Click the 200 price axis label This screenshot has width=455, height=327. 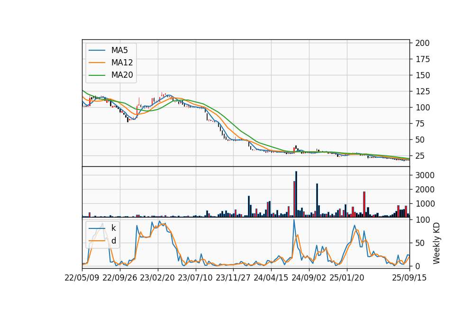(422, 43)
